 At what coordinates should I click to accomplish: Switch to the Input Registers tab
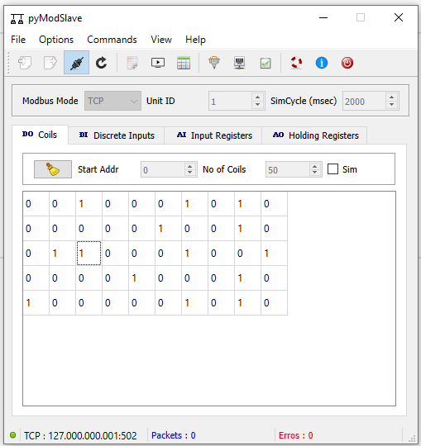click(213, 135)
